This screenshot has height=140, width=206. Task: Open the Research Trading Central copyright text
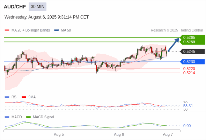tap(177, 30)
